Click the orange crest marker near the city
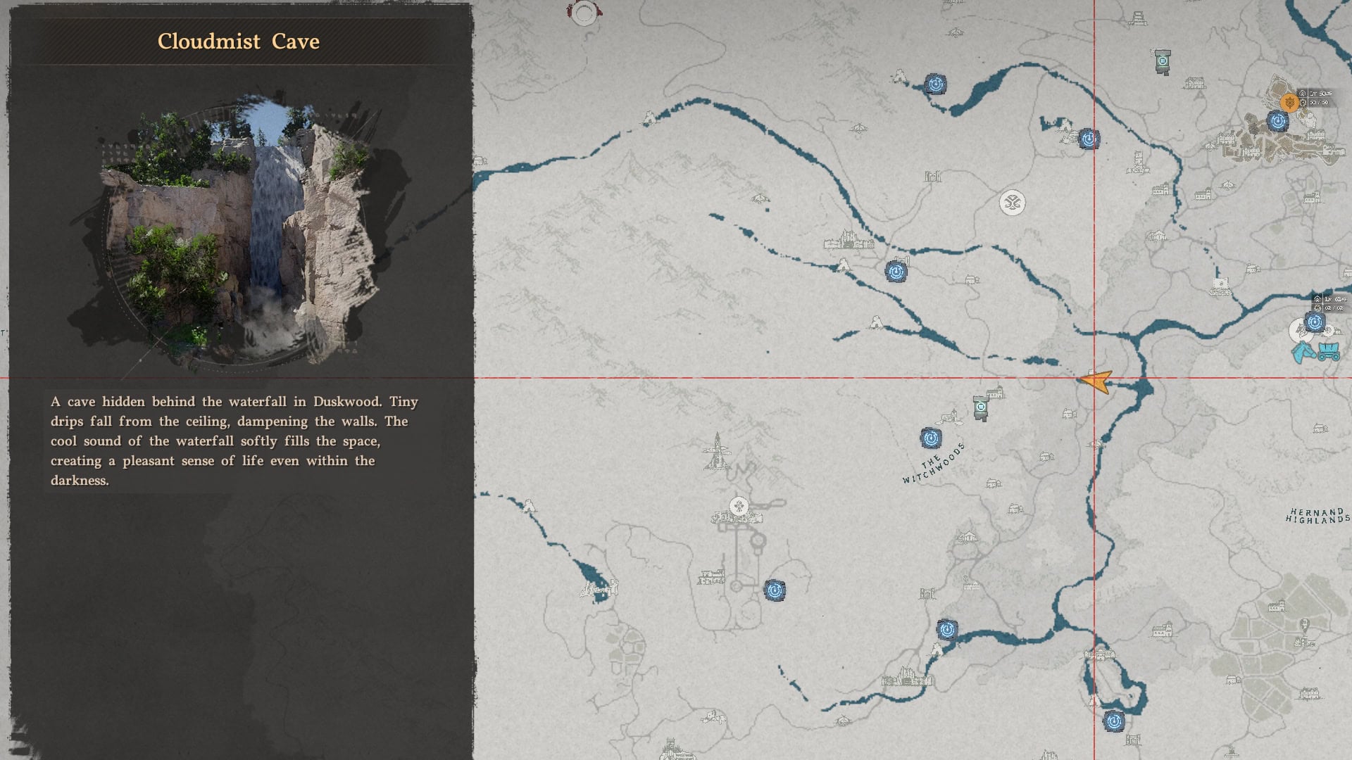The height and width of the screenshot is (760, 1352). (x=1290, y=103)
